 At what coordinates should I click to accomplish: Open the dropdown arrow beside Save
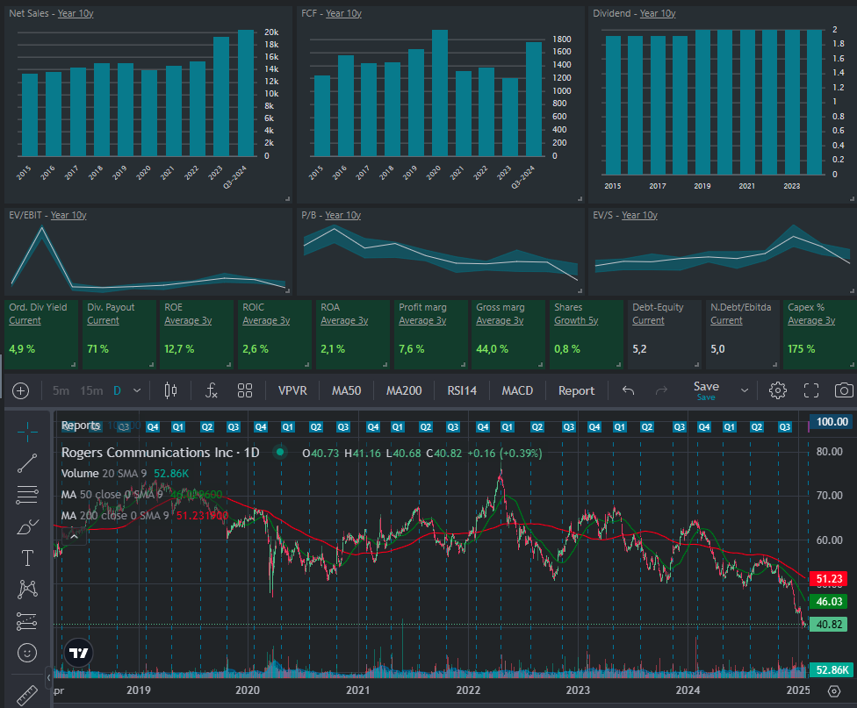pos(745,390)
